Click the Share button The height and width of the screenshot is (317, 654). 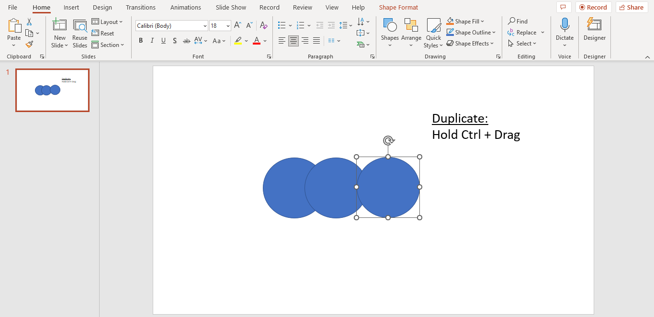coord(631,7)
